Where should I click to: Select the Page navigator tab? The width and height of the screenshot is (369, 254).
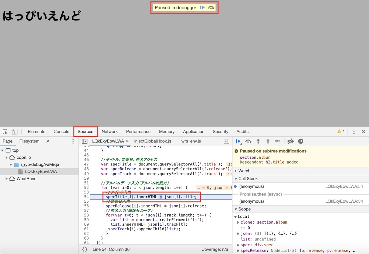8,141
